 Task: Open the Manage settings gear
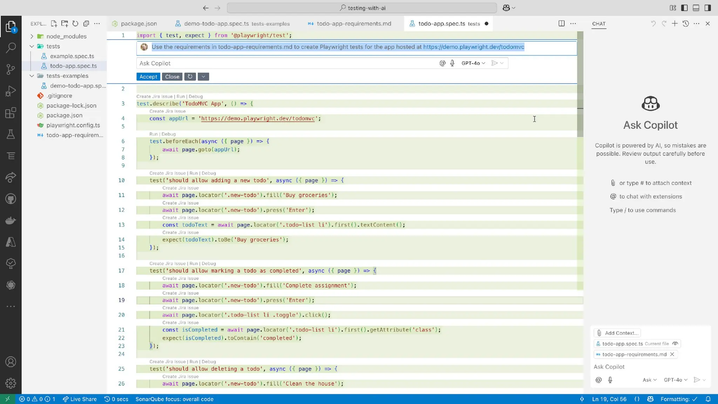tap(11, 383)
